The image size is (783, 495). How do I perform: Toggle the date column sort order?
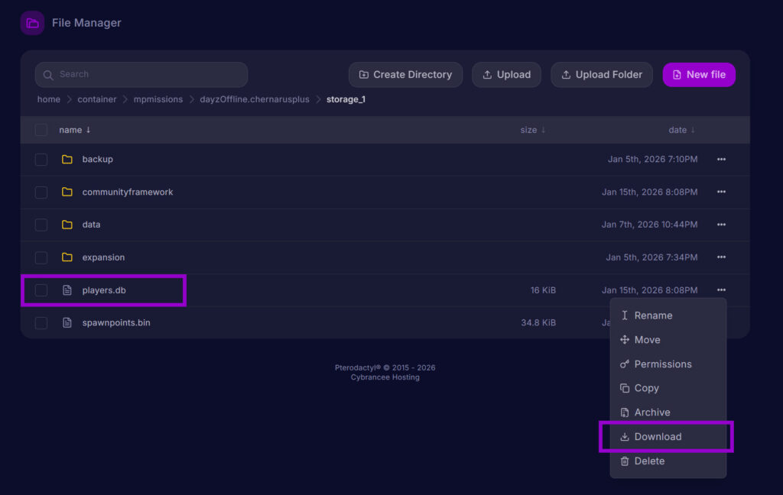694,129
